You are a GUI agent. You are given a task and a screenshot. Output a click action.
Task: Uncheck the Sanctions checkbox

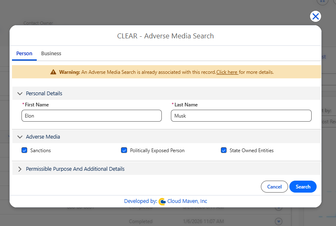pyautogui.click(x=24, y=150)
